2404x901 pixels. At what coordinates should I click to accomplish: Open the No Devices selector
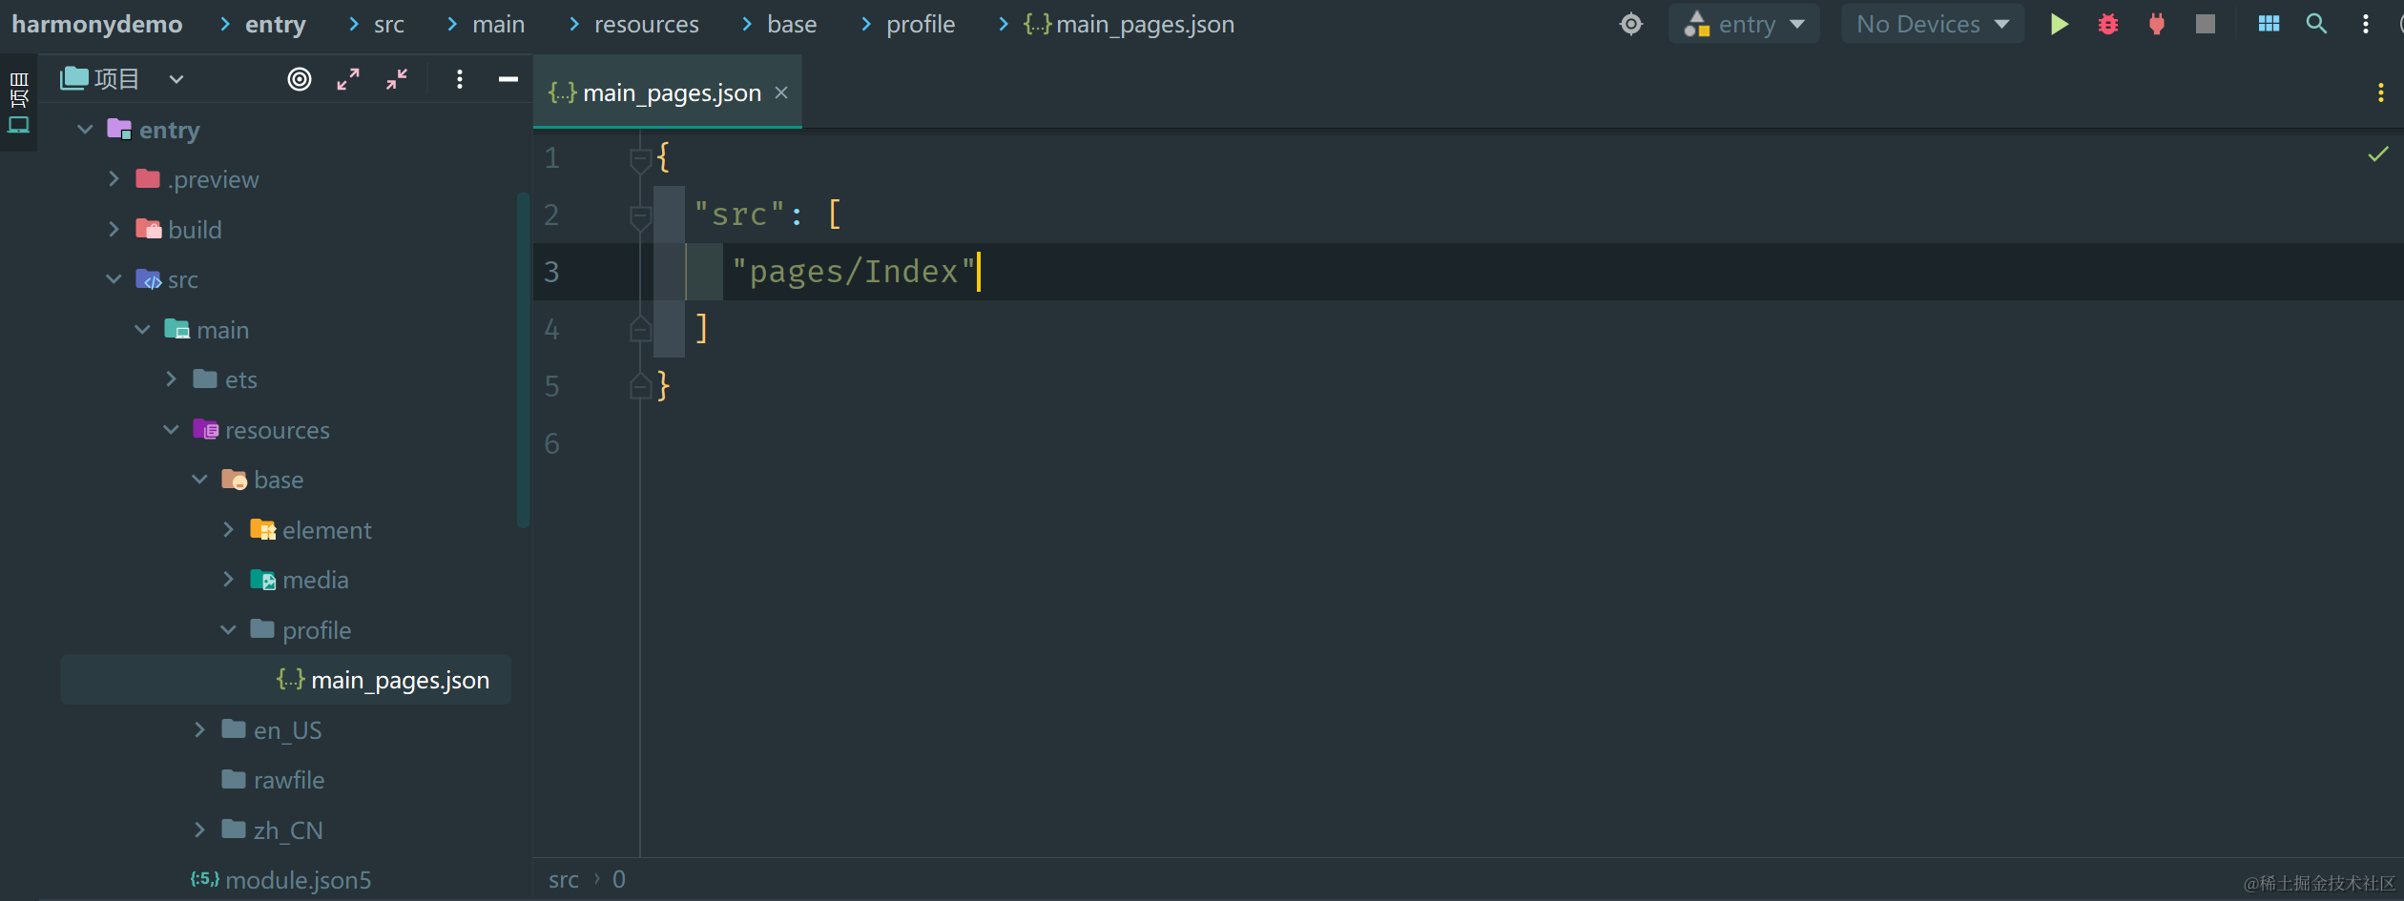(1931, 24)
